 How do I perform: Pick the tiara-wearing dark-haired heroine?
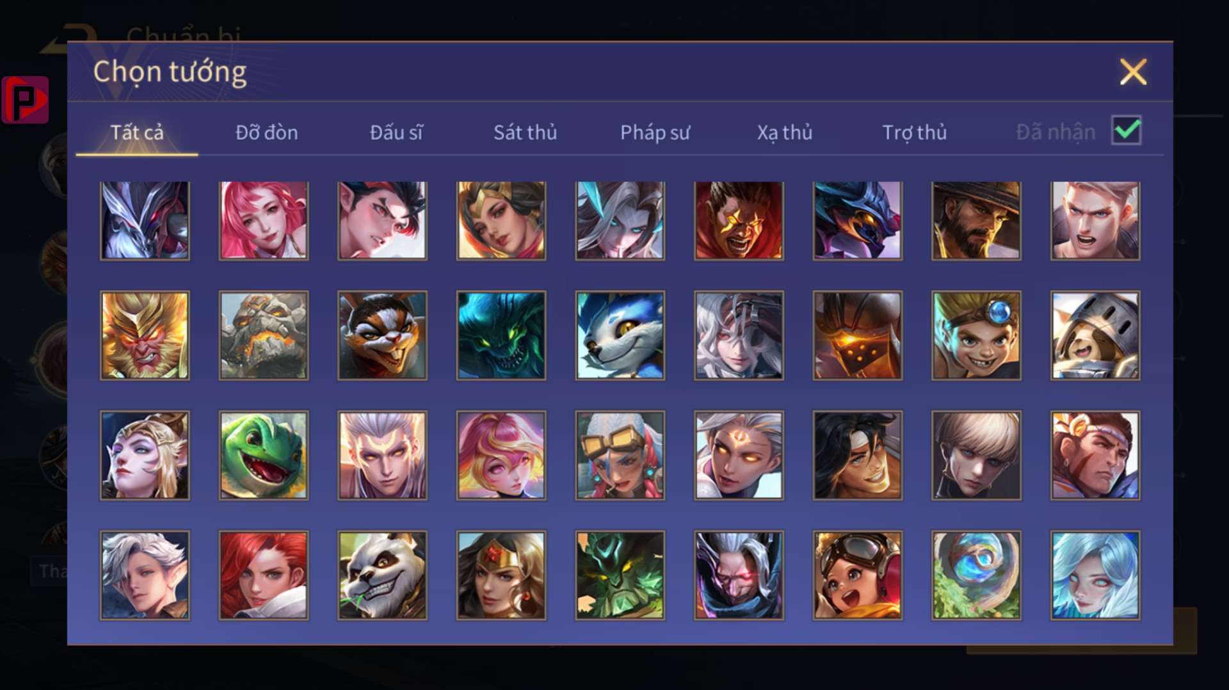pos(501,575)
